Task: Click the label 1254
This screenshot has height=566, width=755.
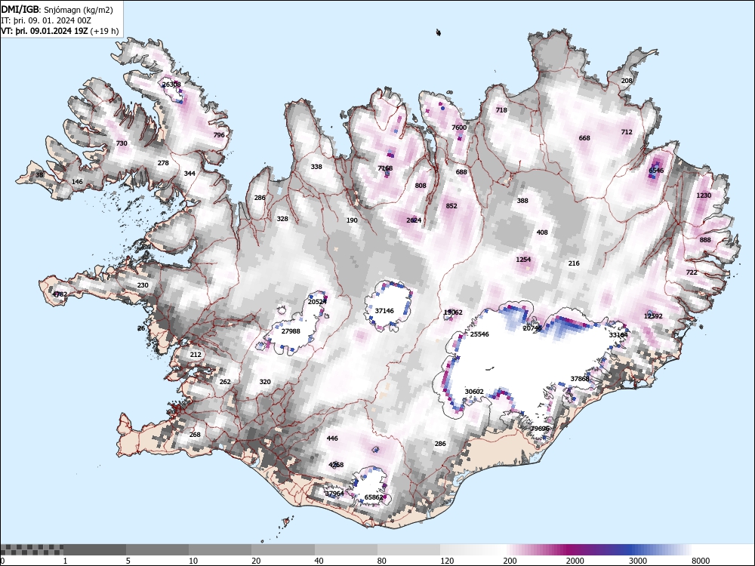Action: 523,260
